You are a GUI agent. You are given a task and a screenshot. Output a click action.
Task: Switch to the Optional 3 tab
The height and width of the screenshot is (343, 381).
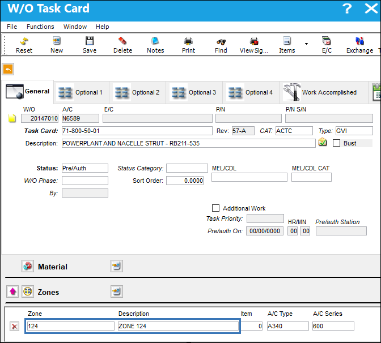194,92
